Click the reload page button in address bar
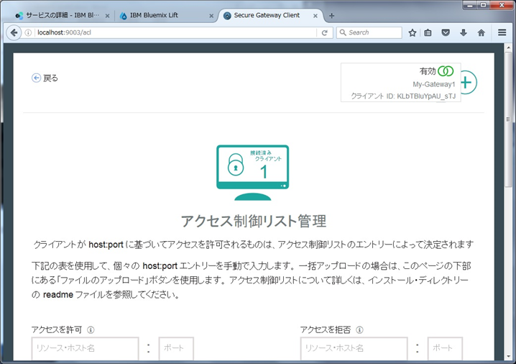The width and height of the screenshot is (516, 364). (325, 32)
